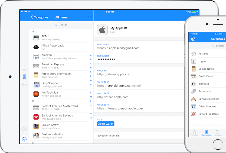The width and height of the screenshot is (226, 153).
Task: Select the Categories icon in iPad sidebar
Action: pos(25,77)
